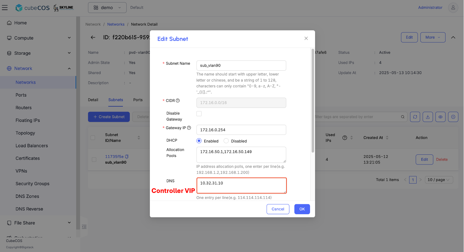Image resolution: width=464 pixels, height=252 pixels.
Task: Open the demo project dropdown
Action: 107,8
